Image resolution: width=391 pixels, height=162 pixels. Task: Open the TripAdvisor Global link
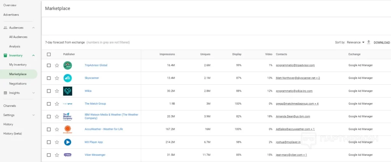(96, 65)
